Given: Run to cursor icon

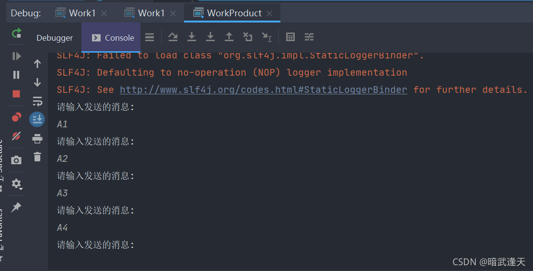Looking at the screenshot, I should pos(267,37).
